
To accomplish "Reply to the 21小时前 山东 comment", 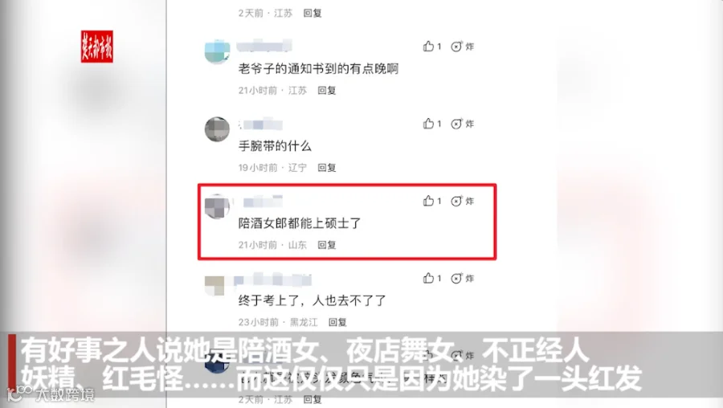I will [x=326, y=245].
